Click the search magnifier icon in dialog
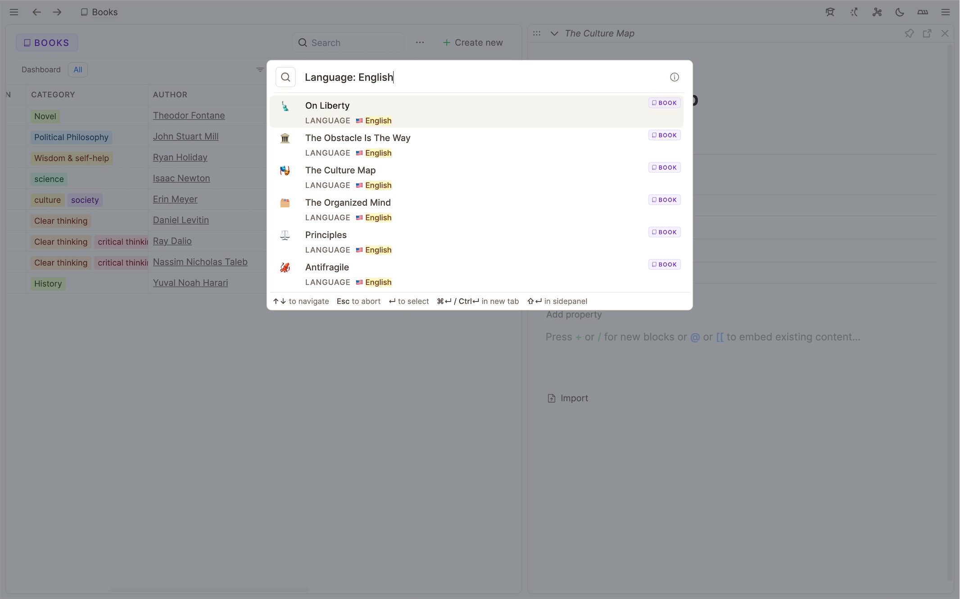This screenshot has width=960, height=599. point(285,77)
